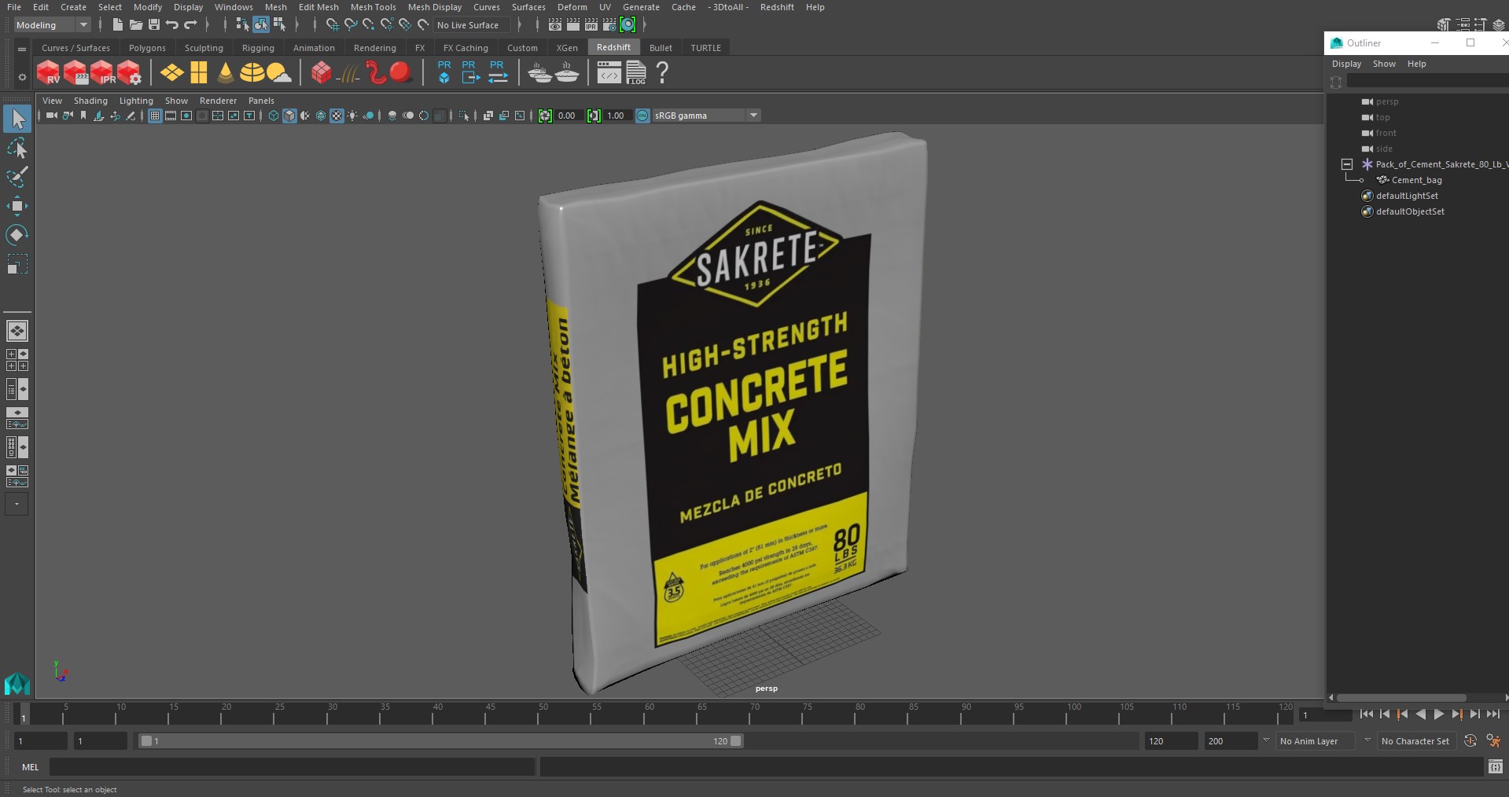Open the Script Editor icon beside command line
Viewport: 1509px width, 797px height.
[x=1495, y=766]
